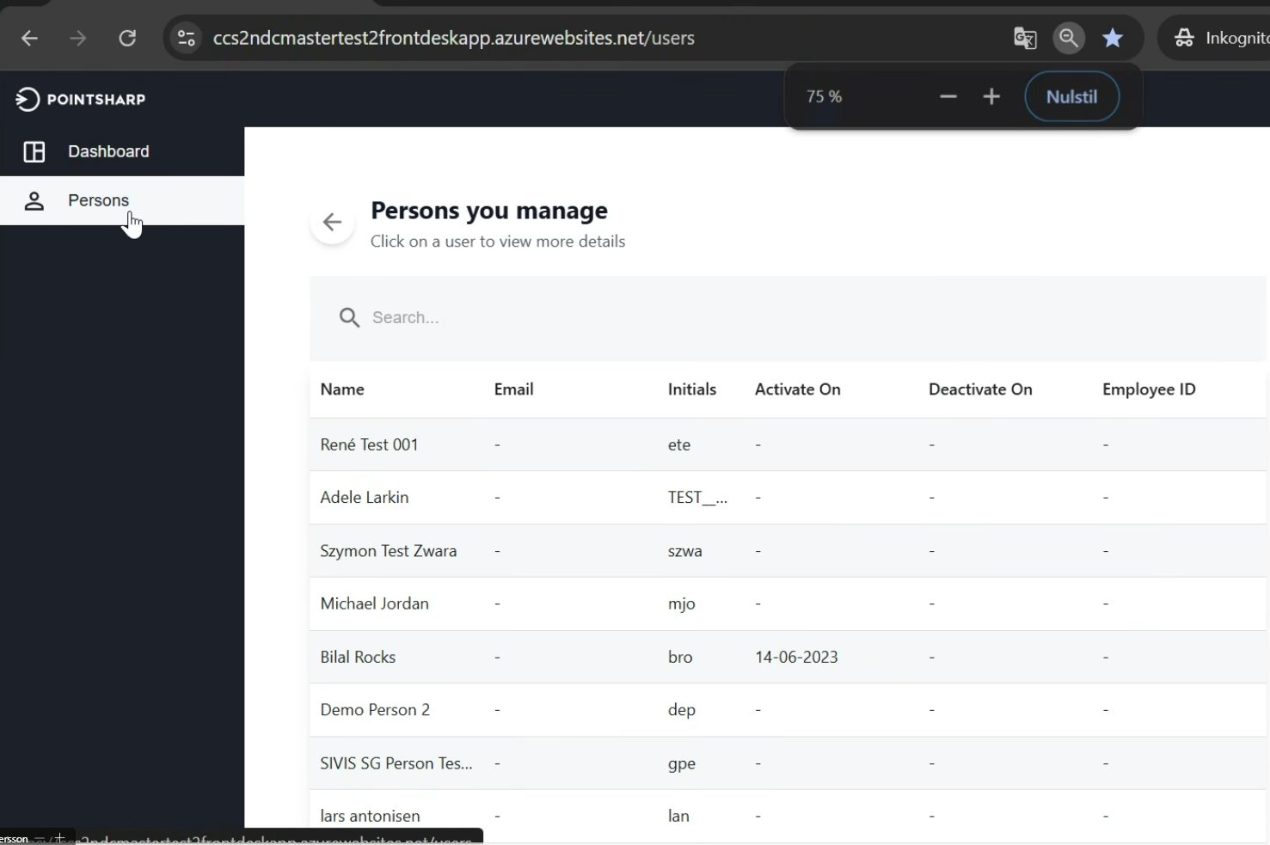Image resolution: width=1270 pixels, height=845 pixels.
Task: Click the magnifier icon in the search bar
Action: coord(349,318)
